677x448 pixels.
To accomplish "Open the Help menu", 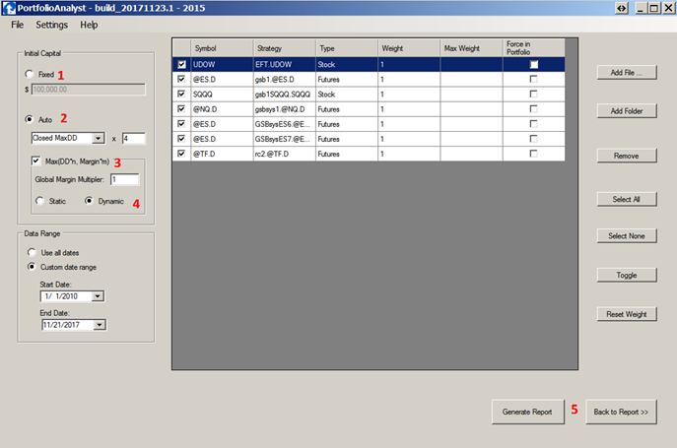I will click(x=89, y=24).
